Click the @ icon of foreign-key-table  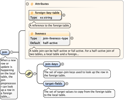(32, 13)
